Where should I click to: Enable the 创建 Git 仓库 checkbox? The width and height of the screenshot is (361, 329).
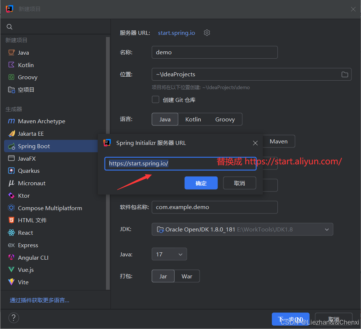[x=156, y=99]
